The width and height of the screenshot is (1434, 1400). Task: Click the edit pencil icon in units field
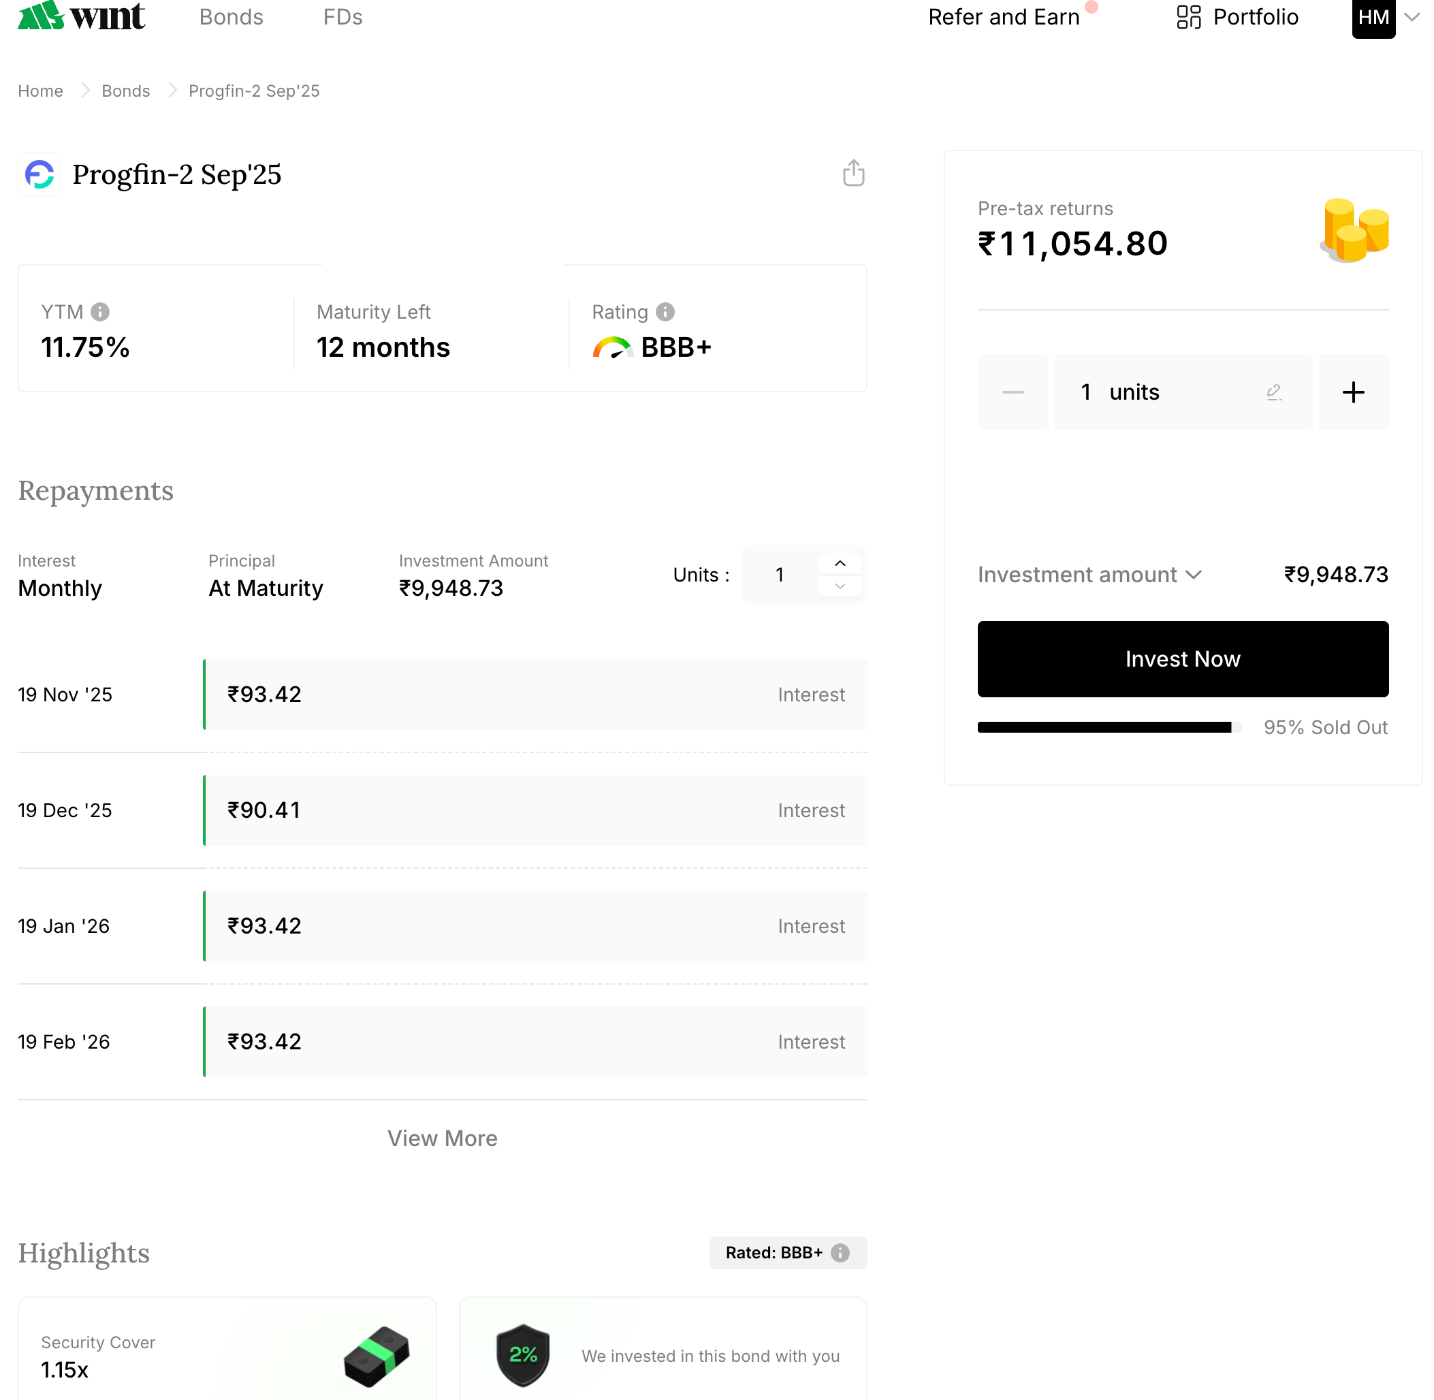coord(1274,392)
